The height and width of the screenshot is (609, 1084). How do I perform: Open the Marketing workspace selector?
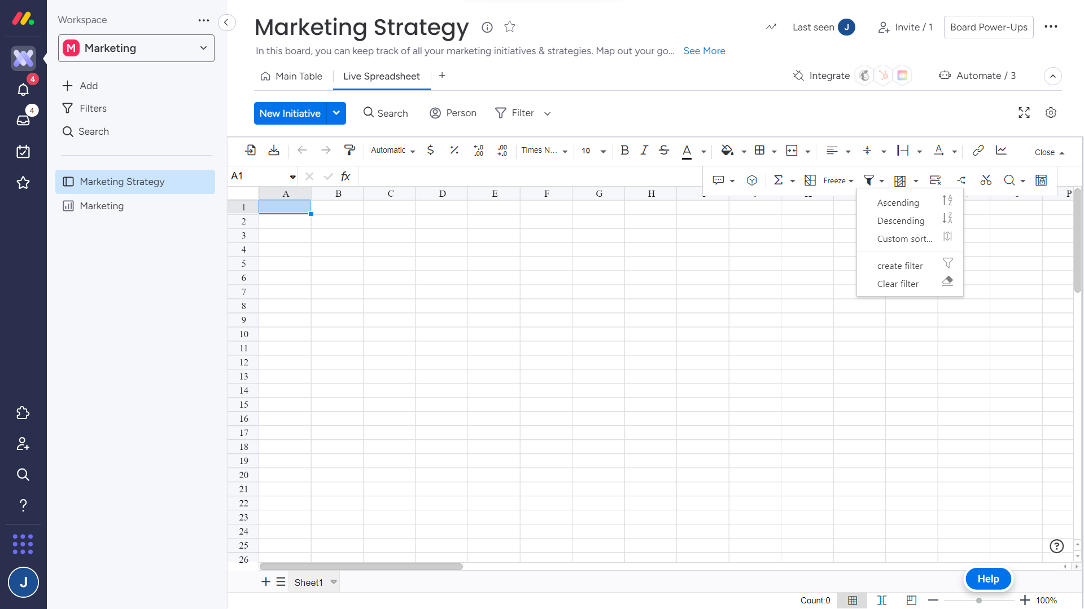pyautogui.click(x=136, y=48)
